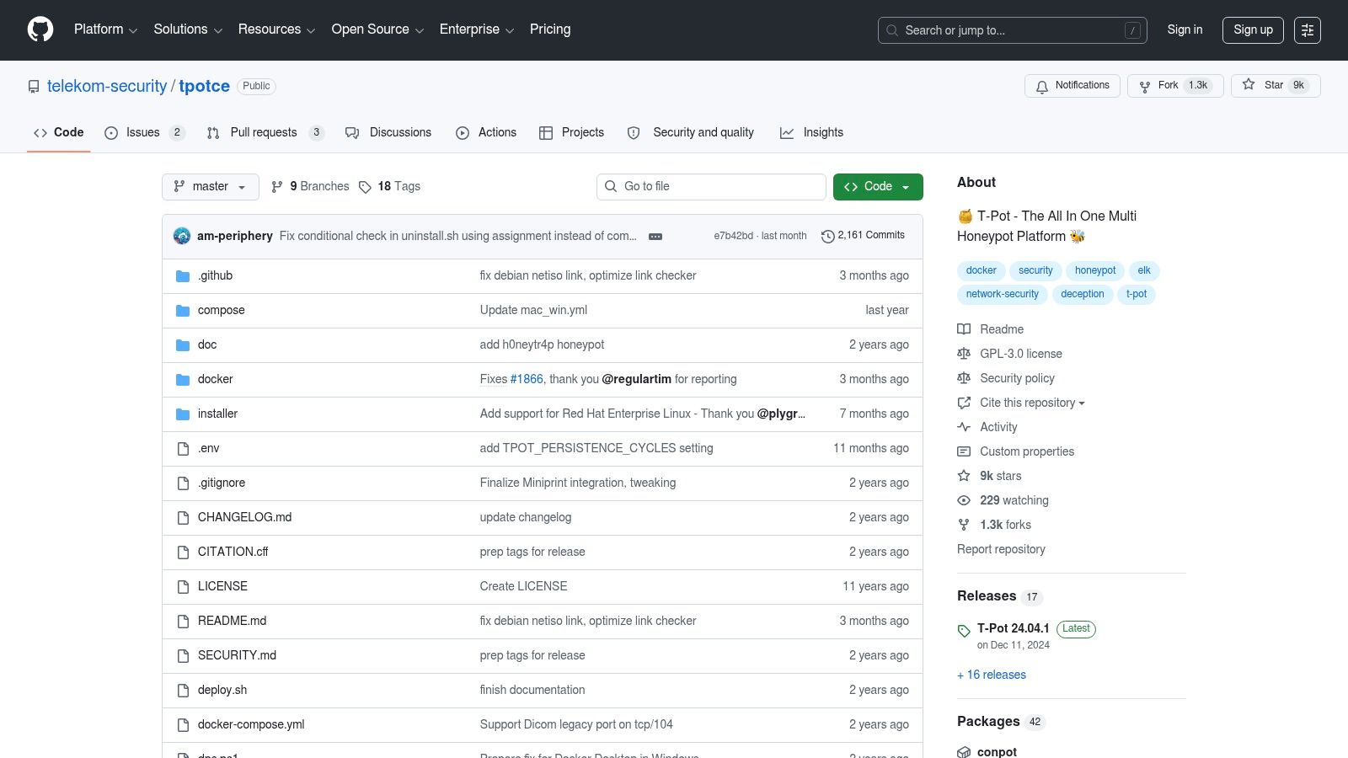This screenshot has width=1348, height=758.
Task: Click the .env file icon
Action: tap(183, 448)
